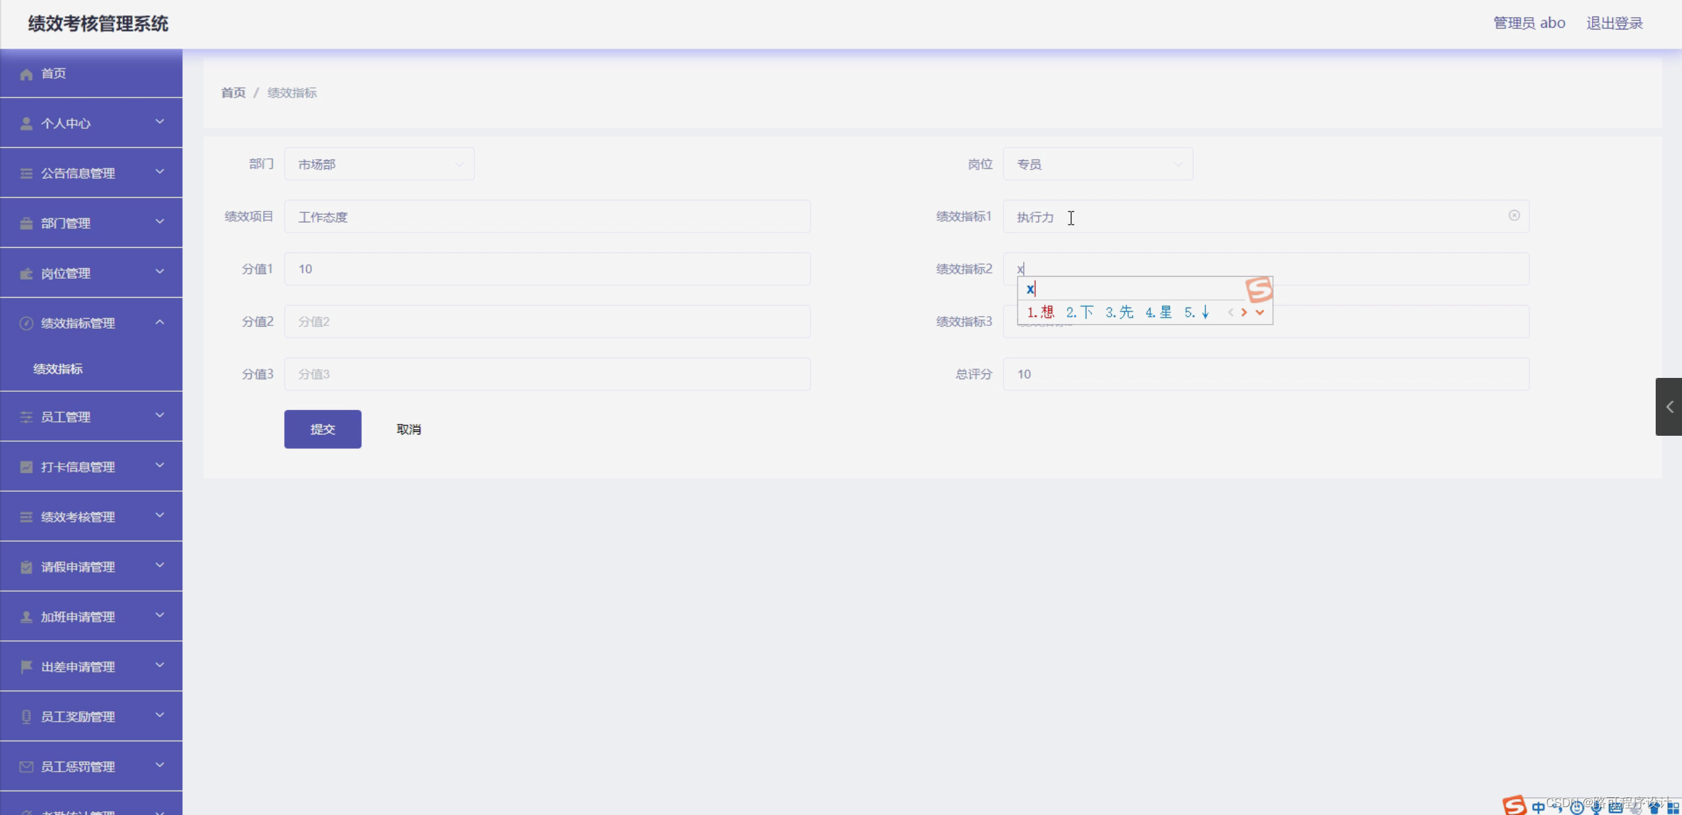Click the 取消 cancel button

click(408, 429)
